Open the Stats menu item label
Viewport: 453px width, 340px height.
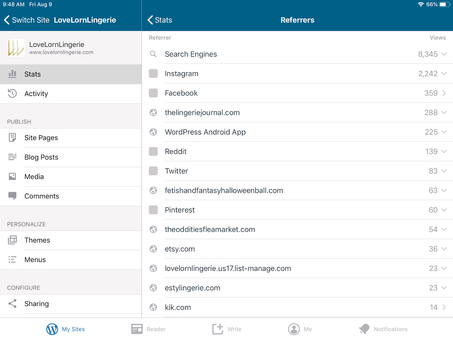tap(33, 74)
